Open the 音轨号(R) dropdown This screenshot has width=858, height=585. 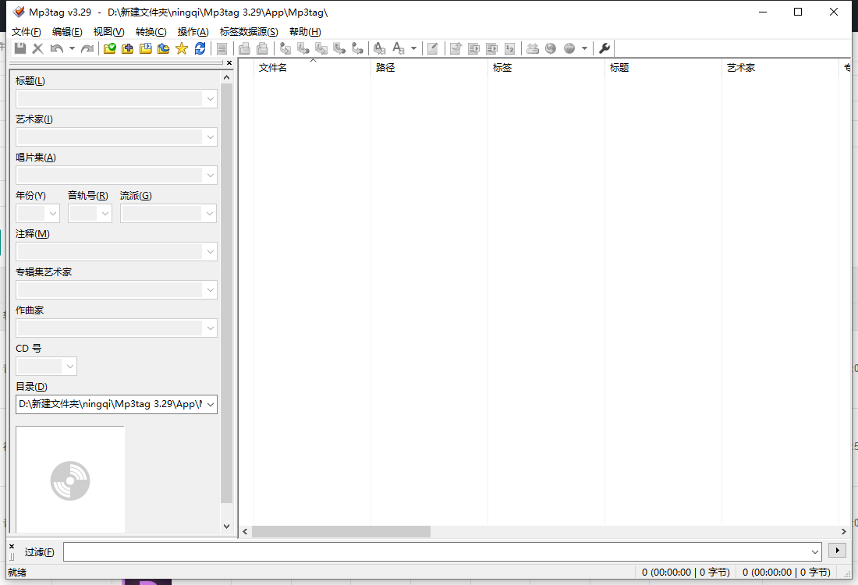tap(105, 214)
